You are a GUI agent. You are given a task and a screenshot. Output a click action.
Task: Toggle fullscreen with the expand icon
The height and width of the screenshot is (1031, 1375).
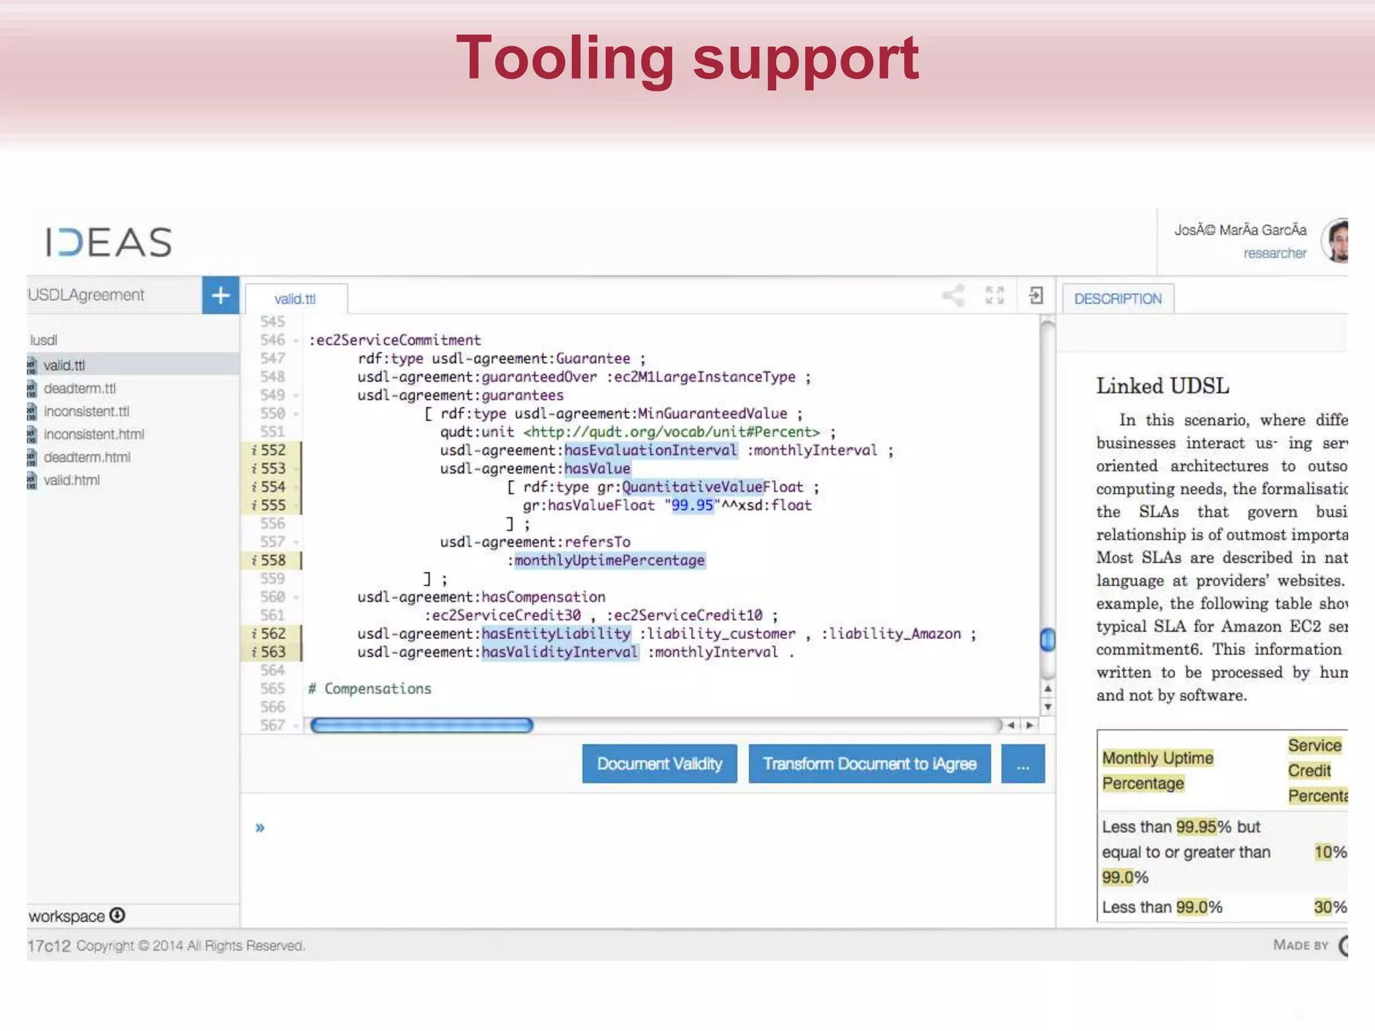tap(994, 295)
